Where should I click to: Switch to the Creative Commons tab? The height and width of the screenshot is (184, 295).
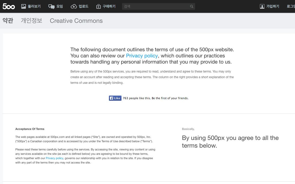point(76,21)
